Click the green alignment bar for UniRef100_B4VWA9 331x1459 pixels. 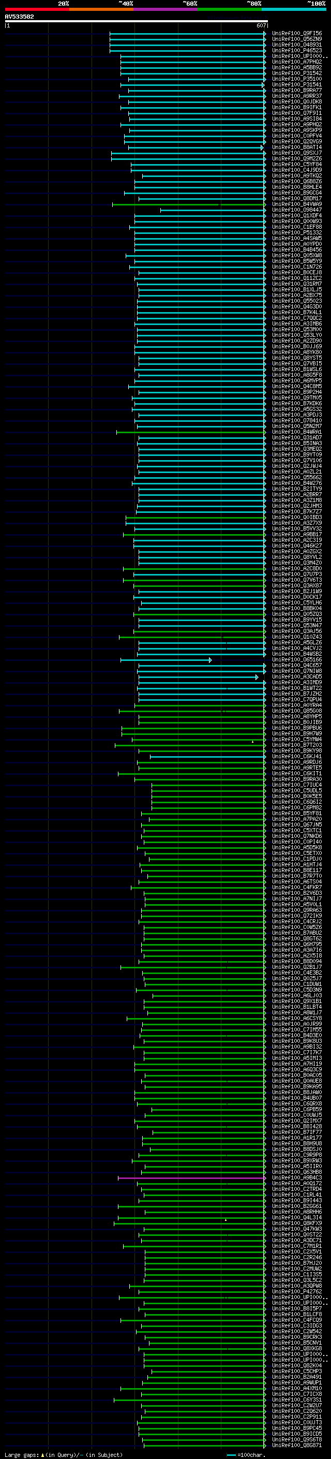pos(189,204)
